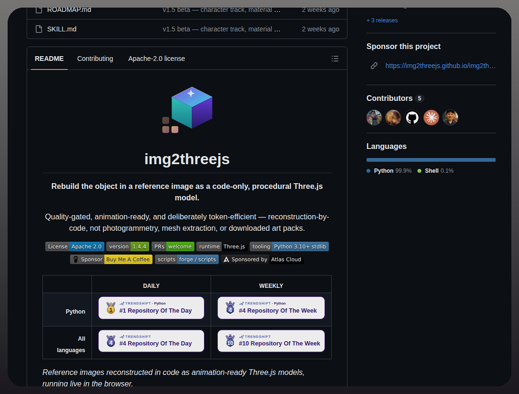
Task: Click the 'All languages' row label
Action: (71, 344)
